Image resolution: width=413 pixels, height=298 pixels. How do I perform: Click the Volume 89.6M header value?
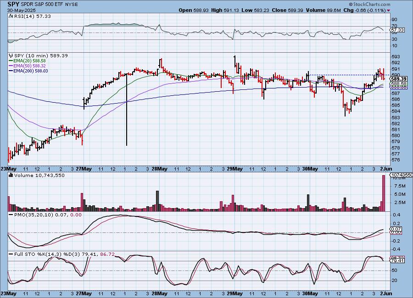click(324, 10)
